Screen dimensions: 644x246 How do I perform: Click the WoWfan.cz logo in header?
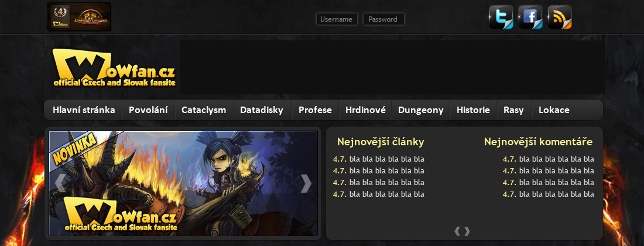114,68
